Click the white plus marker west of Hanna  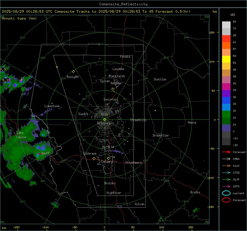[155, 110]
